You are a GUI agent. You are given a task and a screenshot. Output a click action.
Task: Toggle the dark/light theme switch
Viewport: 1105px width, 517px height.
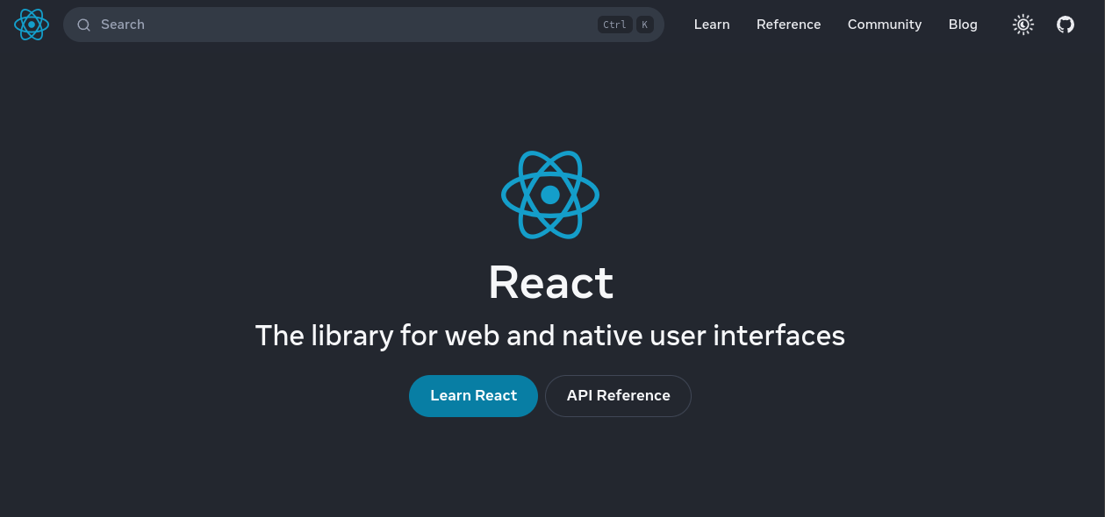tap(1022, 25)
